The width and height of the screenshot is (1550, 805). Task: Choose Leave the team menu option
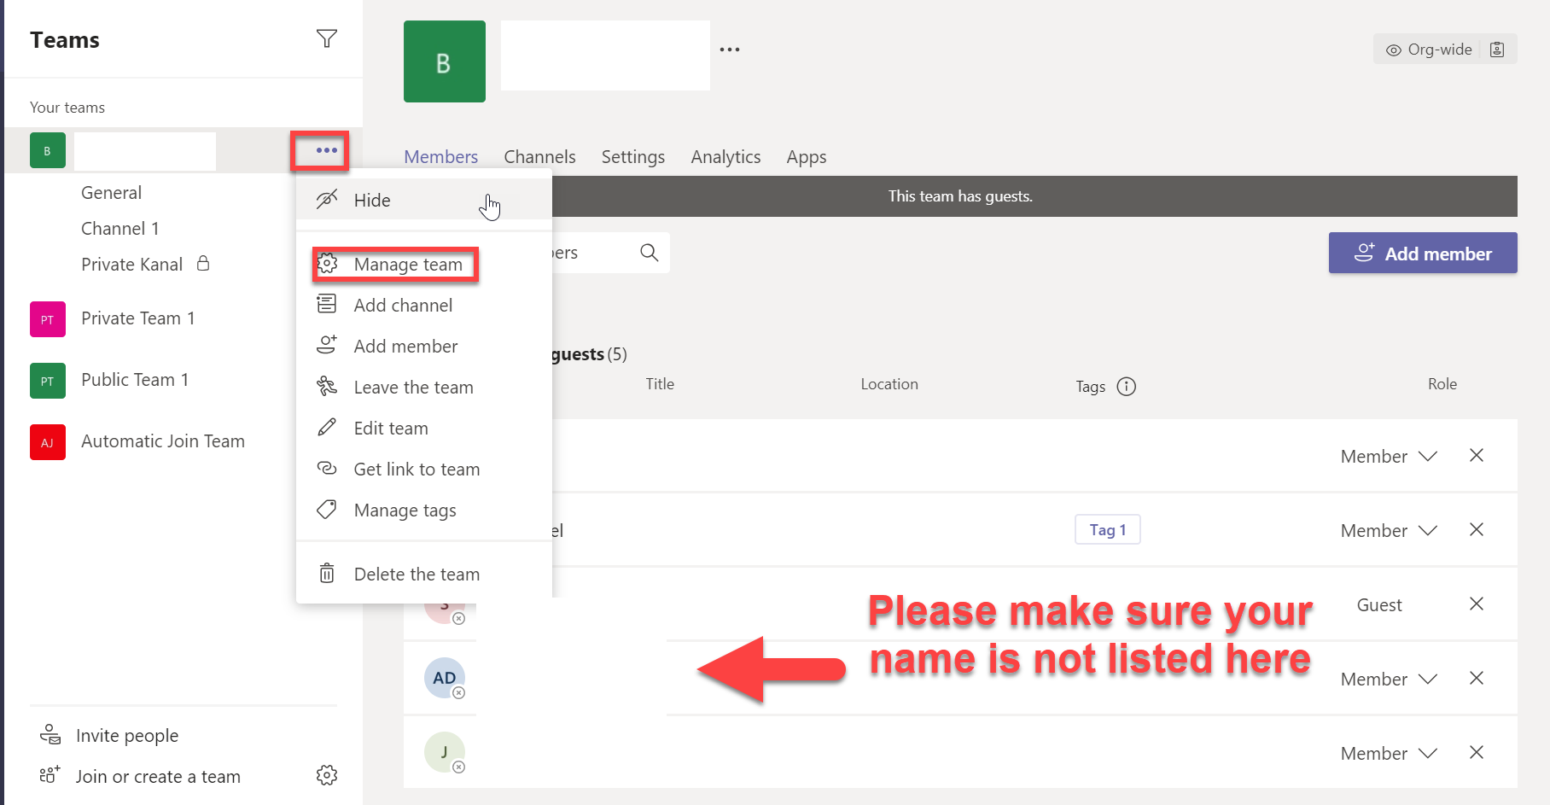(423, 388)
